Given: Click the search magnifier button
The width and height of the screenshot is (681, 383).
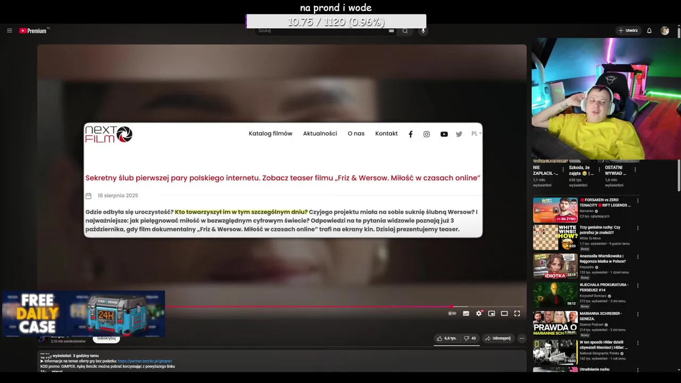Looking at the screenshot, I should (405, 31).
